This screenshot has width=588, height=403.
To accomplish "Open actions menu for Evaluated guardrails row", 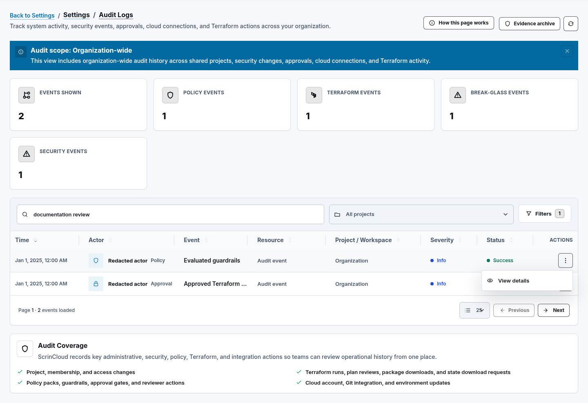I will coord(566,261).
